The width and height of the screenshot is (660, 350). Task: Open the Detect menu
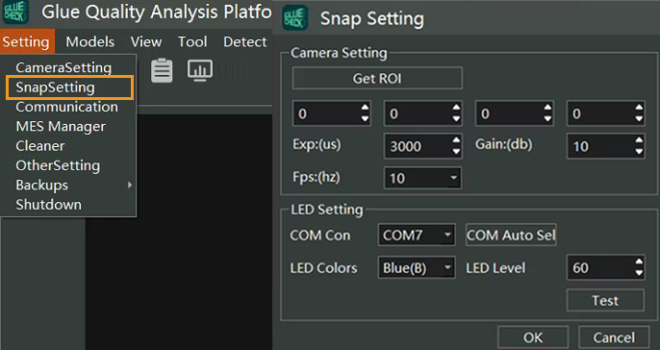(x=245, y=41)
